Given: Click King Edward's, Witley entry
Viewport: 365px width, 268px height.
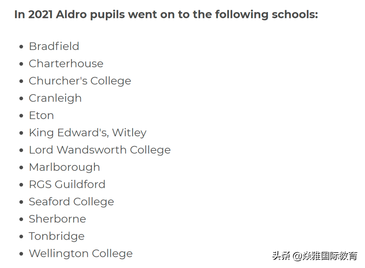Looking at the screenshot, I should (88, 133).
